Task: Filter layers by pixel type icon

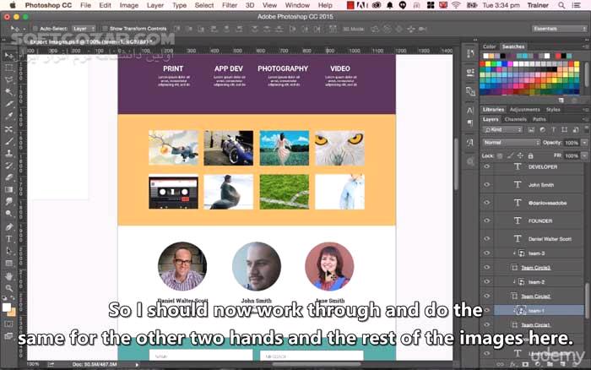Action: click(x=531, y=130)
